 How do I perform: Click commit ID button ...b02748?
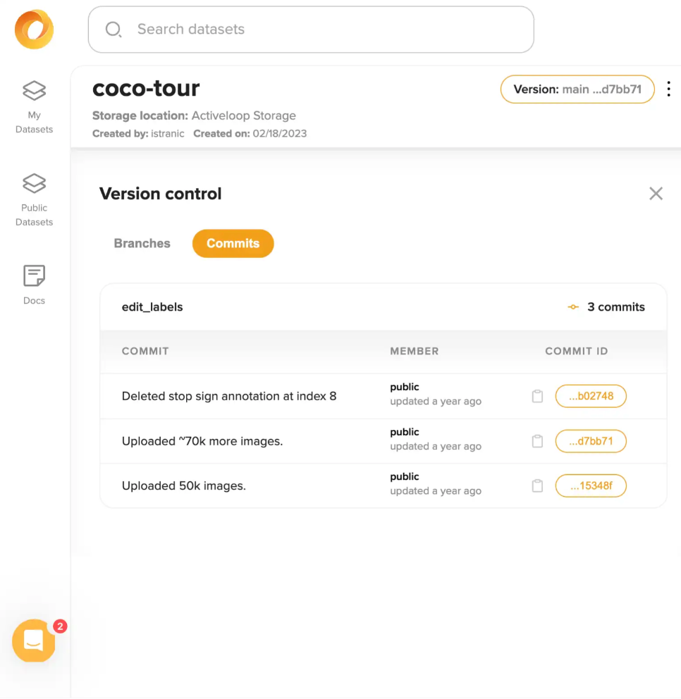pos(591,396)
